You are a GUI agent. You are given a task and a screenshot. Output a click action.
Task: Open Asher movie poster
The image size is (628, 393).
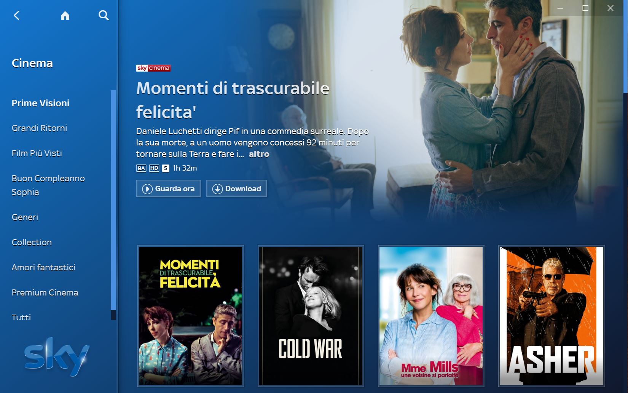[551, 316]
